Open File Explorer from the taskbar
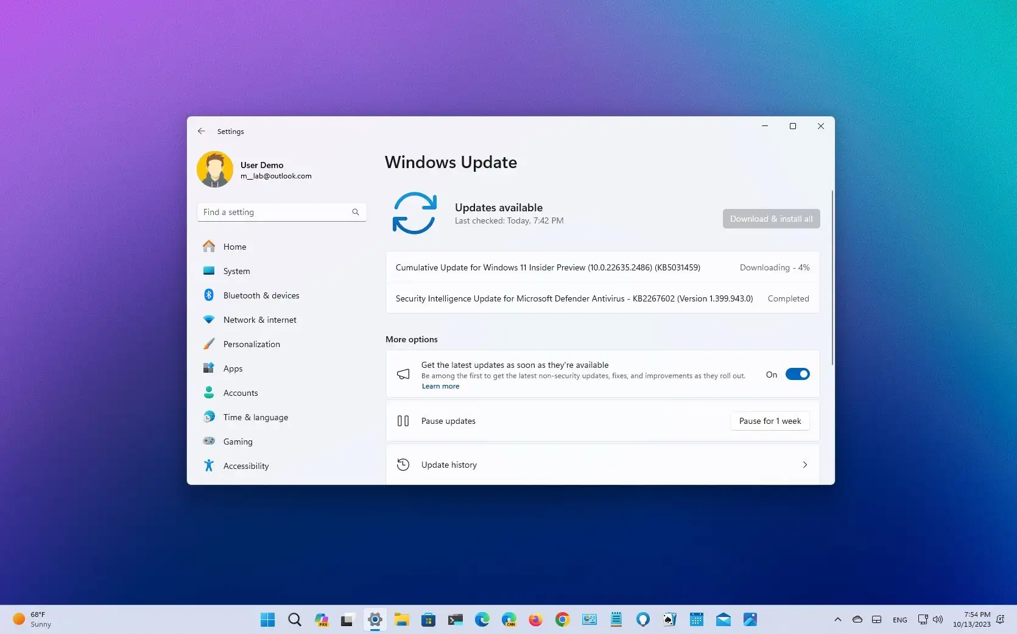Image resolution: width=1017 pixels, height=634 pixels. pyautogui.click(x=401, y=619)
